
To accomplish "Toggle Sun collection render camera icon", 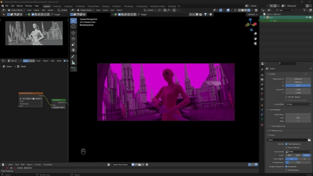I will pos(310,17).
